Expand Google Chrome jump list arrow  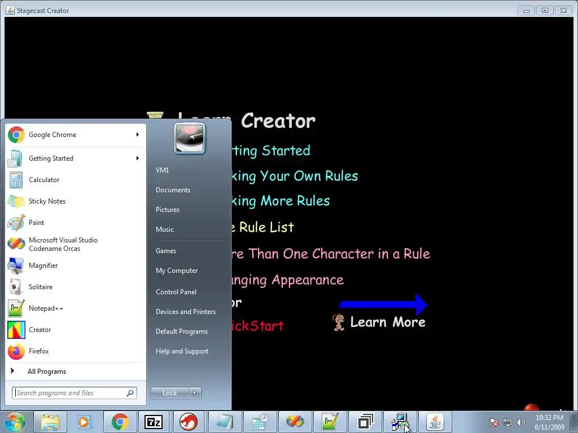coord(138,135)
